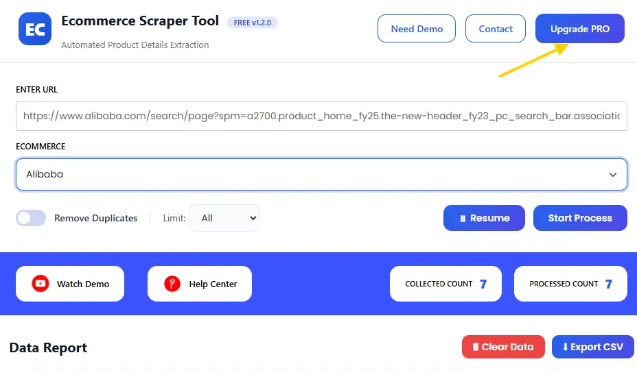This screenshot has width=637, height=379.
Task: Click the red question mark Help icon
Action: coord(172,284)
